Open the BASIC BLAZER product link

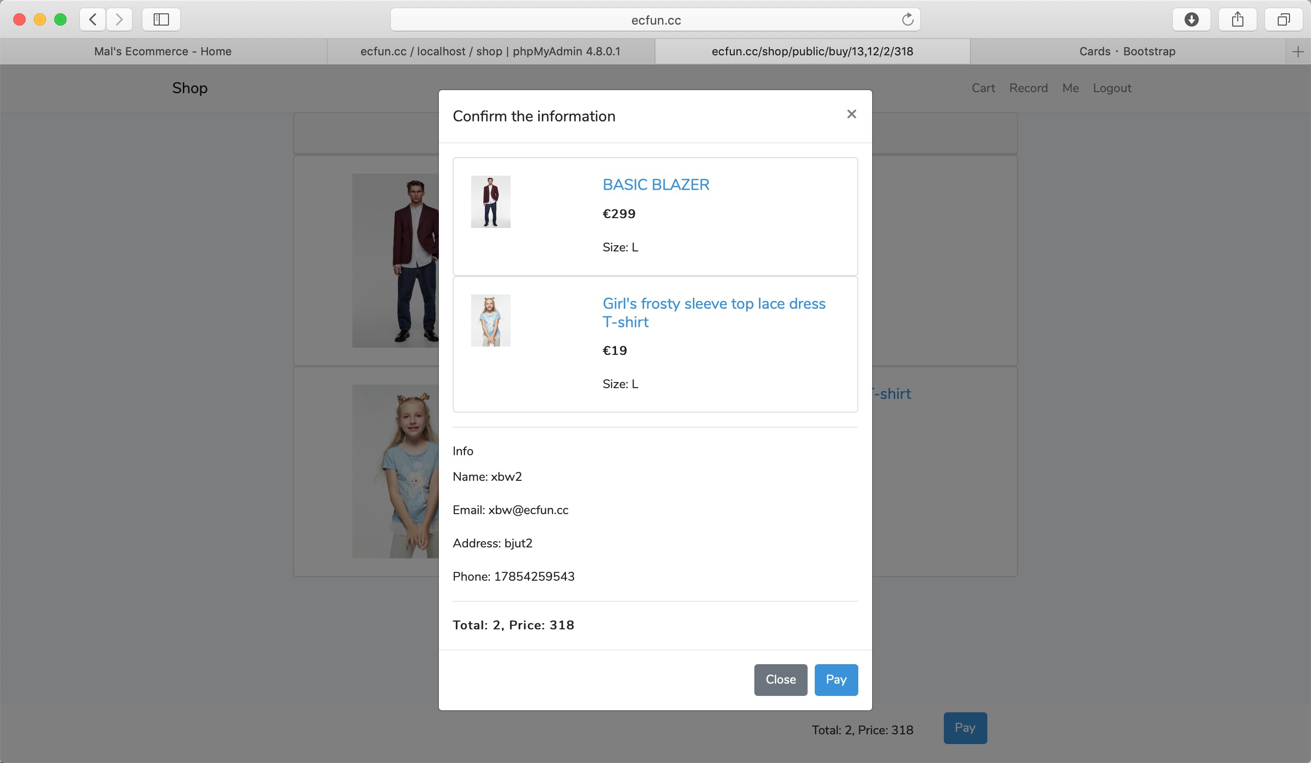(x=655, y=185)
